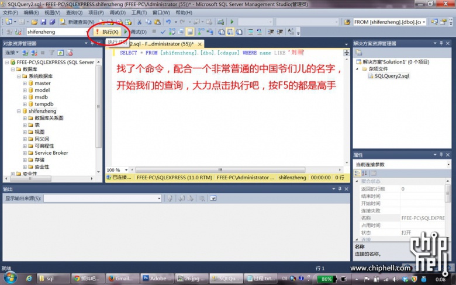Screen dimensions: 456x285
Task: Click the Refresh icon in Object Explorer toolbar
Action: [60, 53]
